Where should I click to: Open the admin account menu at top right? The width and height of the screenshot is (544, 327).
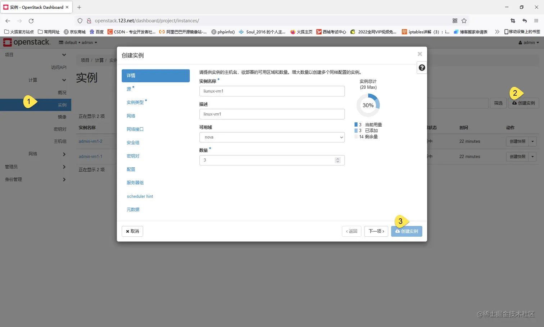click(528, 42)
